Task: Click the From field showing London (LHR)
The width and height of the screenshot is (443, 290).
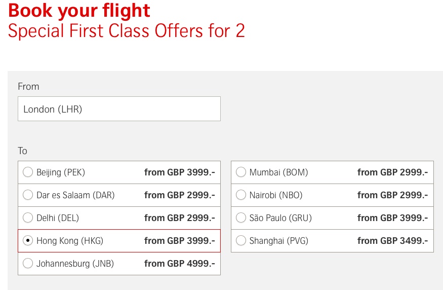Action: click(119, 109)
